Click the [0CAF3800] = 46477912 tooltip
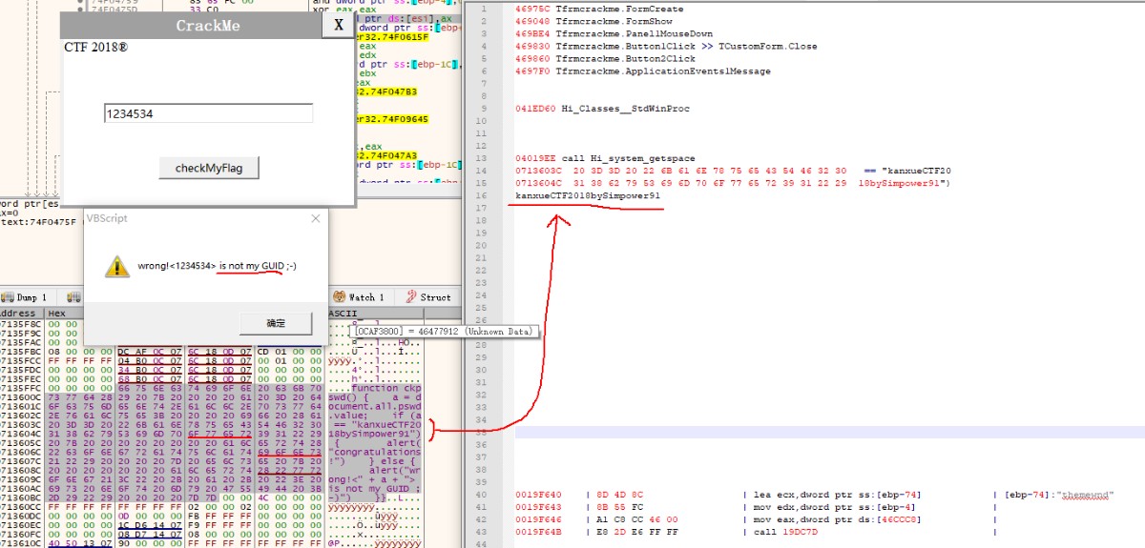This screenshot has width=1145, height=548. coord(444,331)
